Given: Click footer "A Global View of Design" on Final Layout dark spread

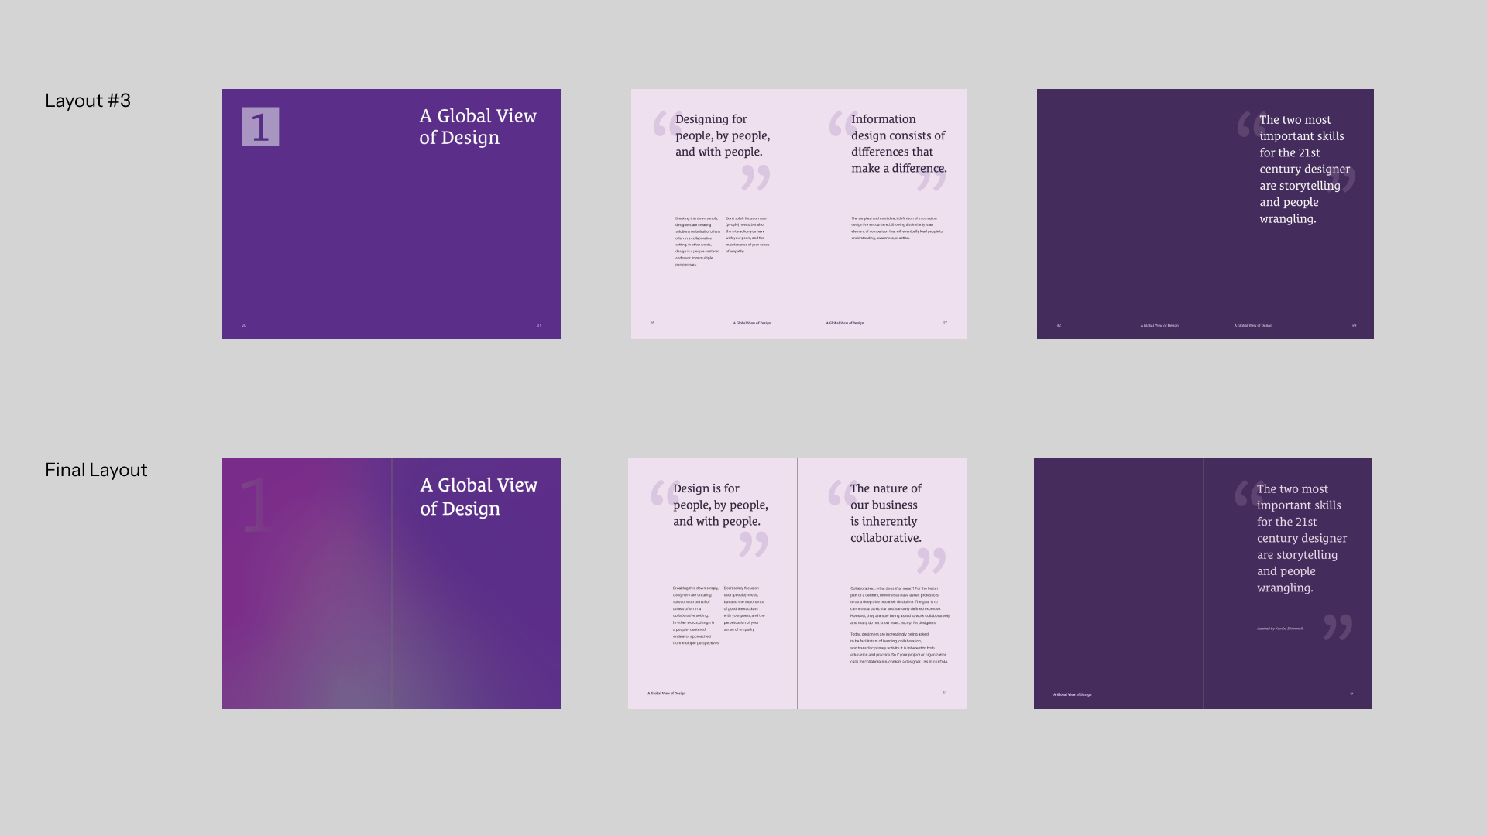Looking at the screenshot, I should (1073, 694).
